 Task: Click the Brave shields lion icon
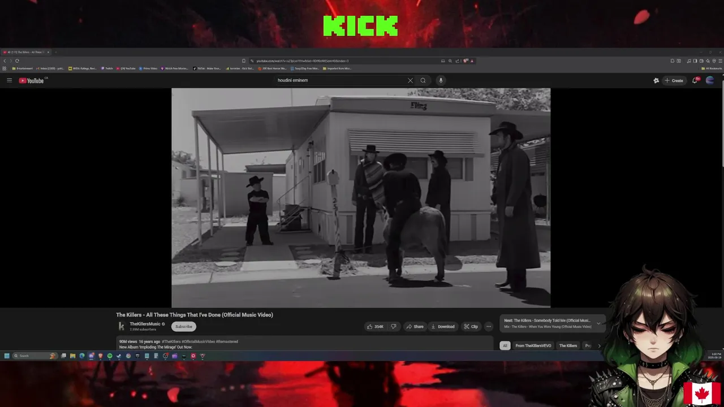coord(465,60)
